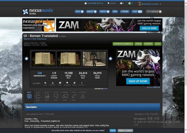The image size is (187, 133).
Task: Click SIGN UP NOW! in top ZAM banner
Action: coord(149,28)
